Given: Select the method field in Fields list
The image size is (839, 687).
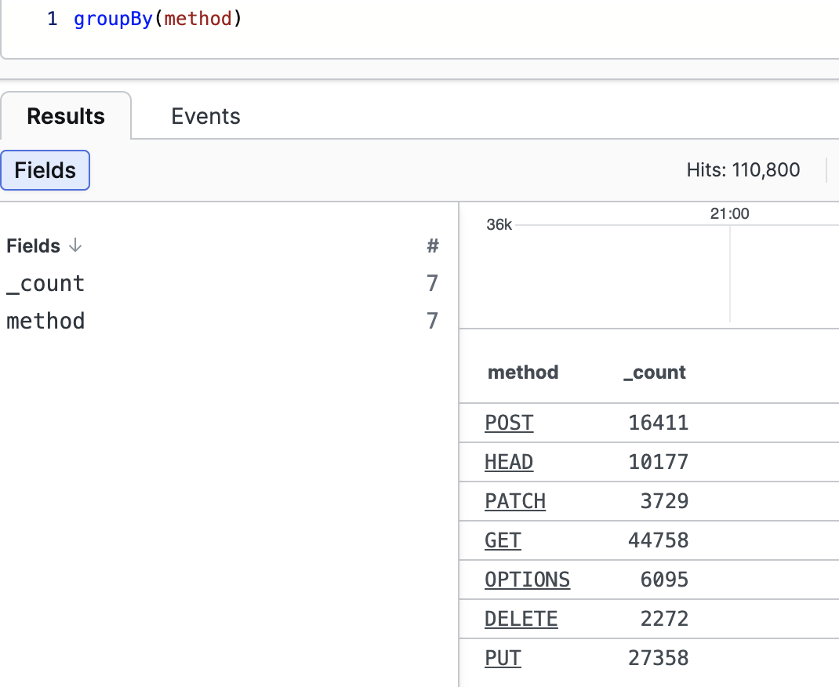Looking at the screenshot, I should coord(45,321).
